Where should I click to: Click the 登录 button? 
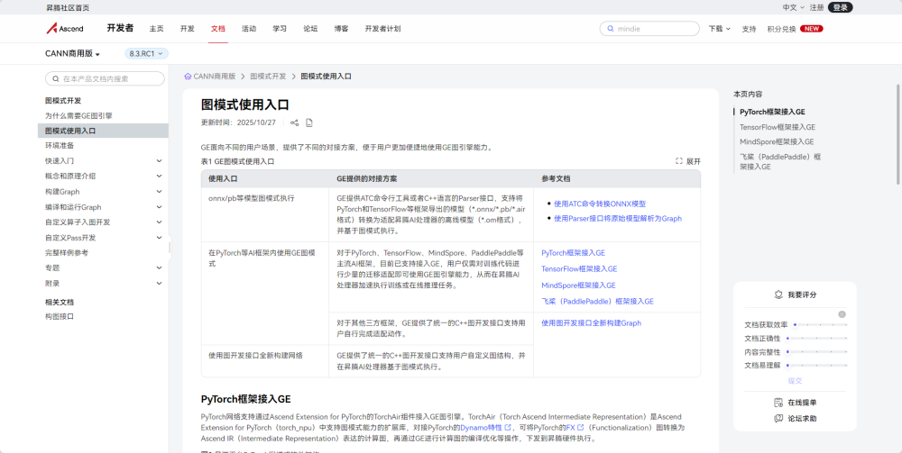[x=840, y=7]
